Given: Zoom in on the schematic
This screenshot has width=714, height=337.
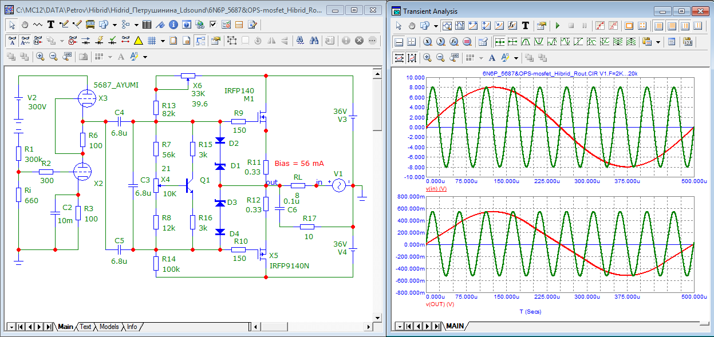Looking at the screenshot, I should click(x=40, y=57).
